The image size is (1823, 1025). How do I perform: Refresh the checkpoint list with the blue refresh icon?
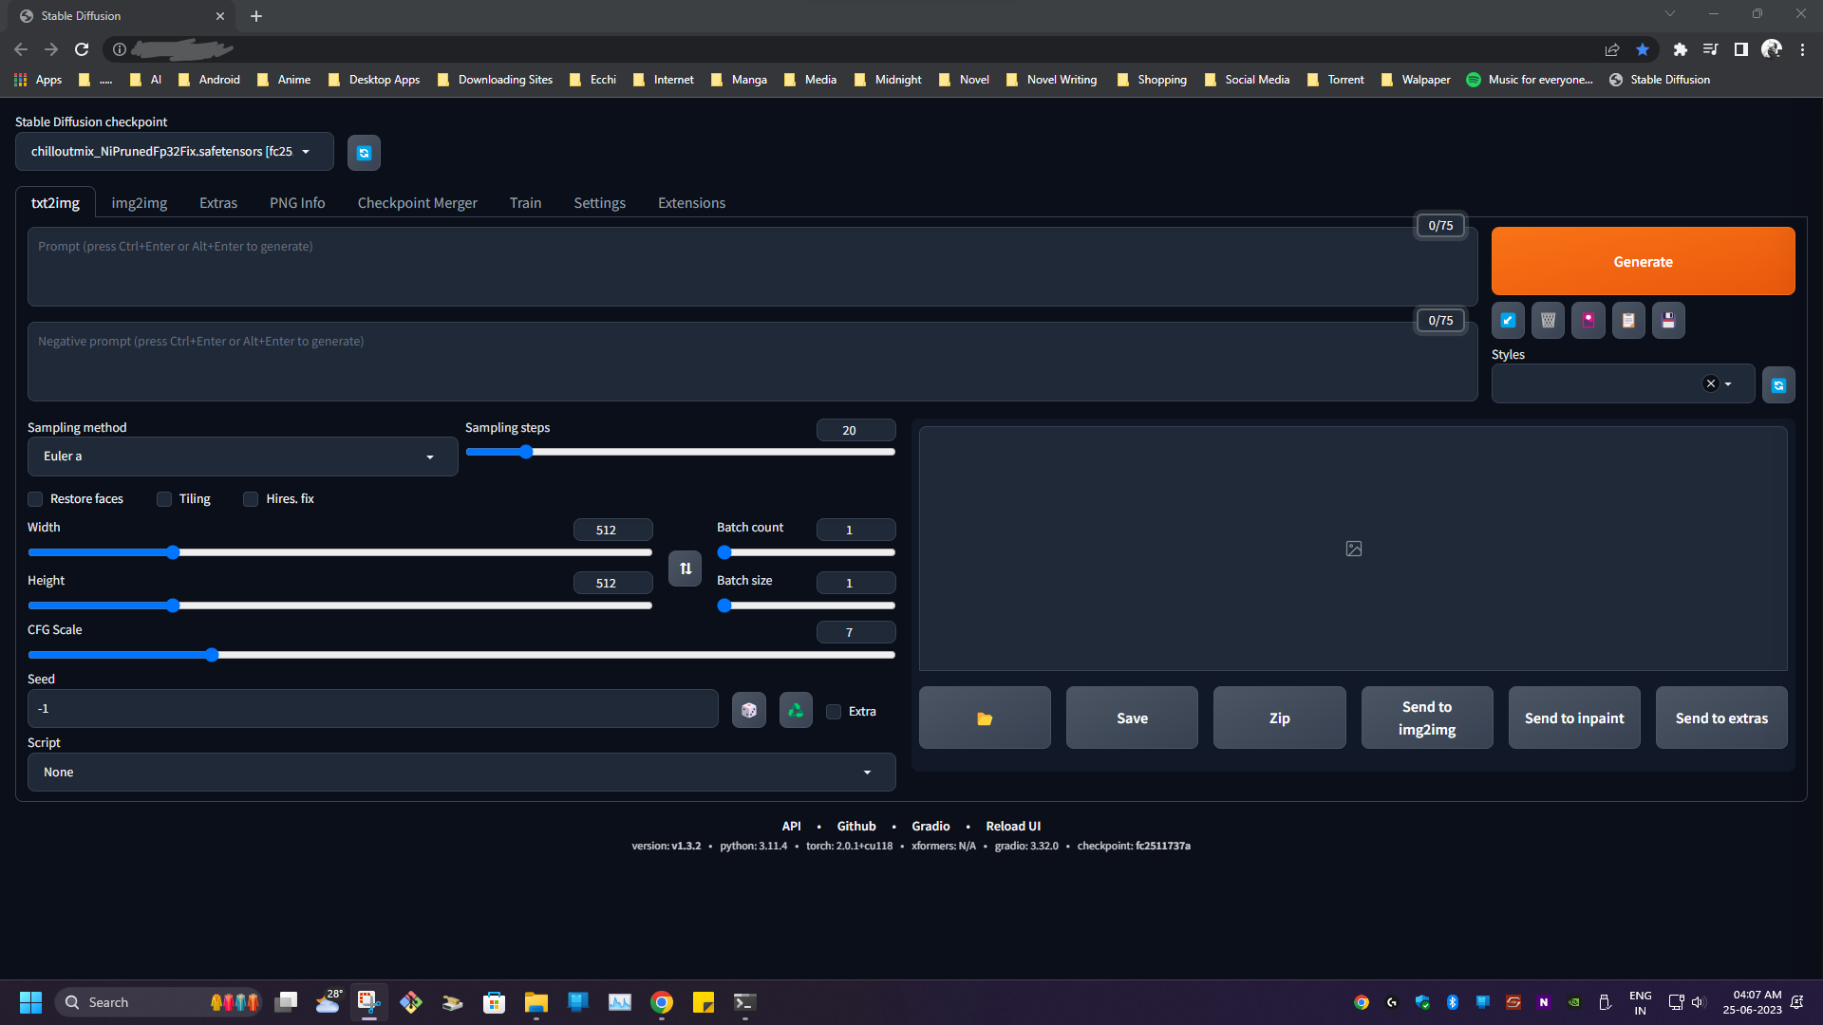point(364,152)
